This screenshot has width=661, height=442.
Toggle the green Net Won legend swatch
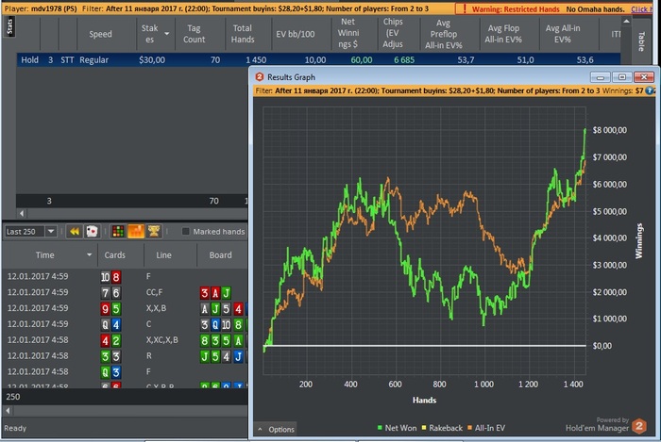(380, 428)
